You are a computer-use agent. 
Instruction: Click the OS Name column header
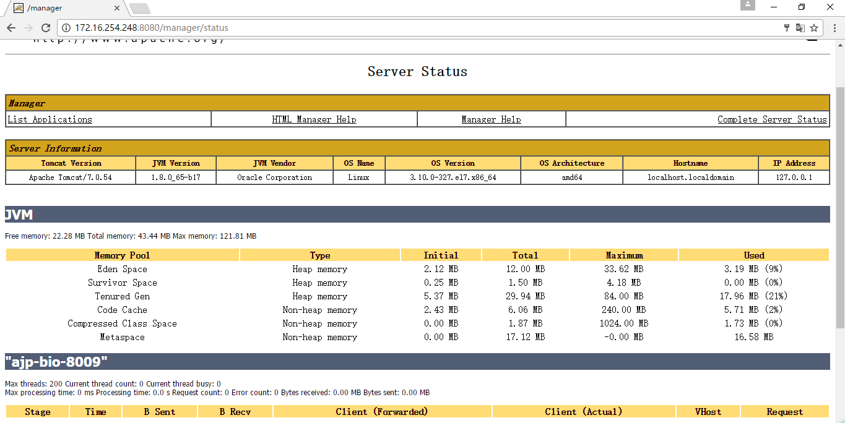tap(359, 163)
